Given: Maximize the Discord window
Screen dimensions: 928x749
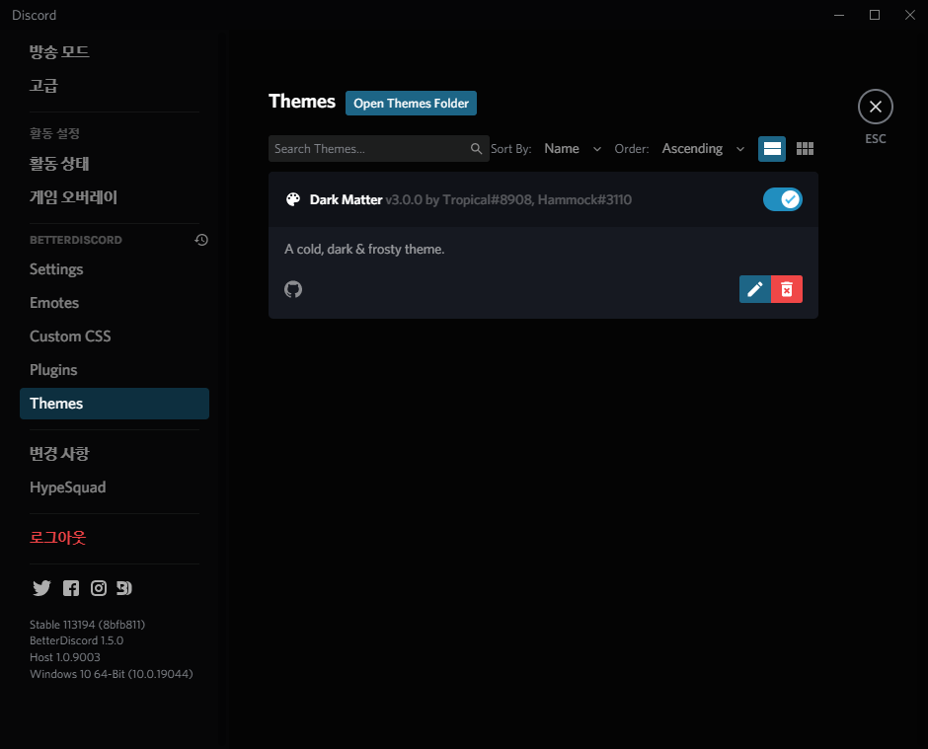Looking at the screenshot, I should (874, 15).
